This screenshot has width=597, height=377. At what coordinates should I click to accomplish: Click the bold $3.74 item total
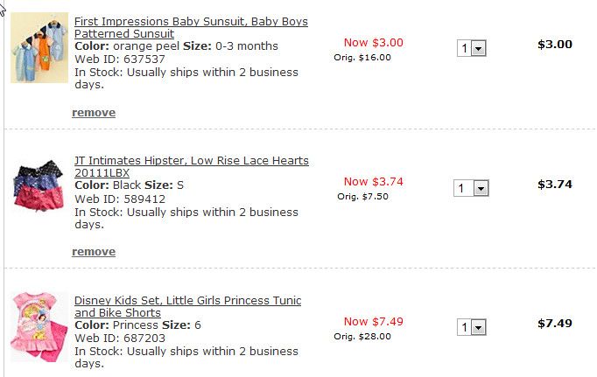[555, 185]
